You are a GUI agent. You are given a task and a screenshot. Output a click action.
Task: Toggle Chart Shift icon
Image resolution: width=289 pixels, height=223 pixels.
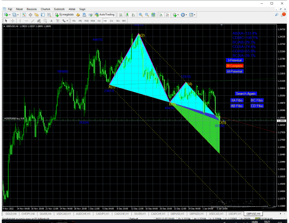(167, 15)
